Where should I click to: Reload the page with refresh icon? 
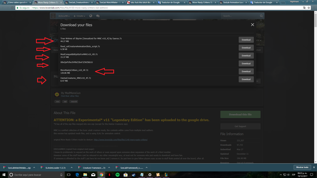click(12, 8)
